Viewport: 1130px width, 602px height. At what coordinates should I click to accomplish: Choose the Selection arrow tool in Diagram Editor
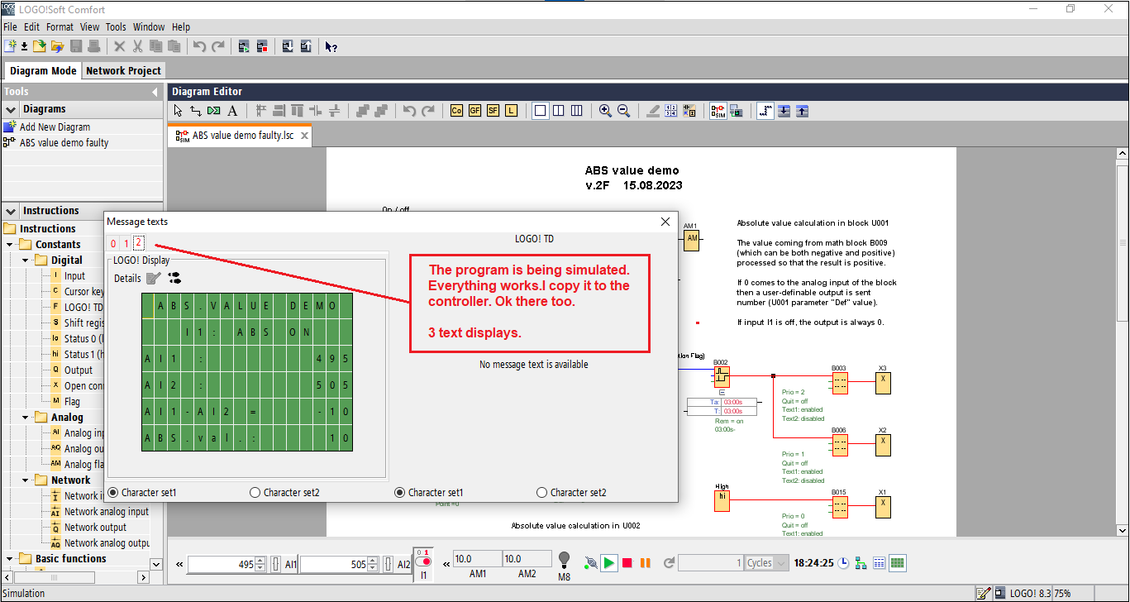pyautogui.click(x=178, y=111)
